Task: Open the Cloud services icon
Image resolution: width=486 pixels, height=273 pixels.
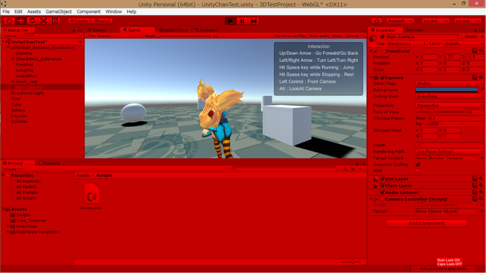Action: (377, 21)
